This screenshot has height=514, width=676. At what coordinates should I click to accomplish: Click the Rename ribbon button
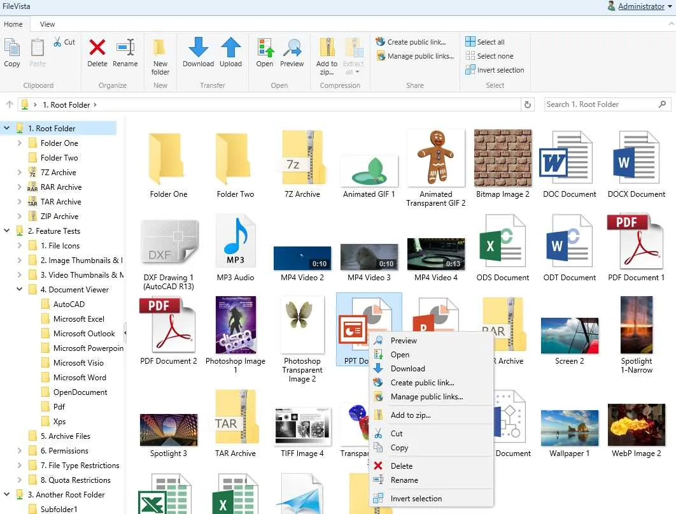(125, 52)
